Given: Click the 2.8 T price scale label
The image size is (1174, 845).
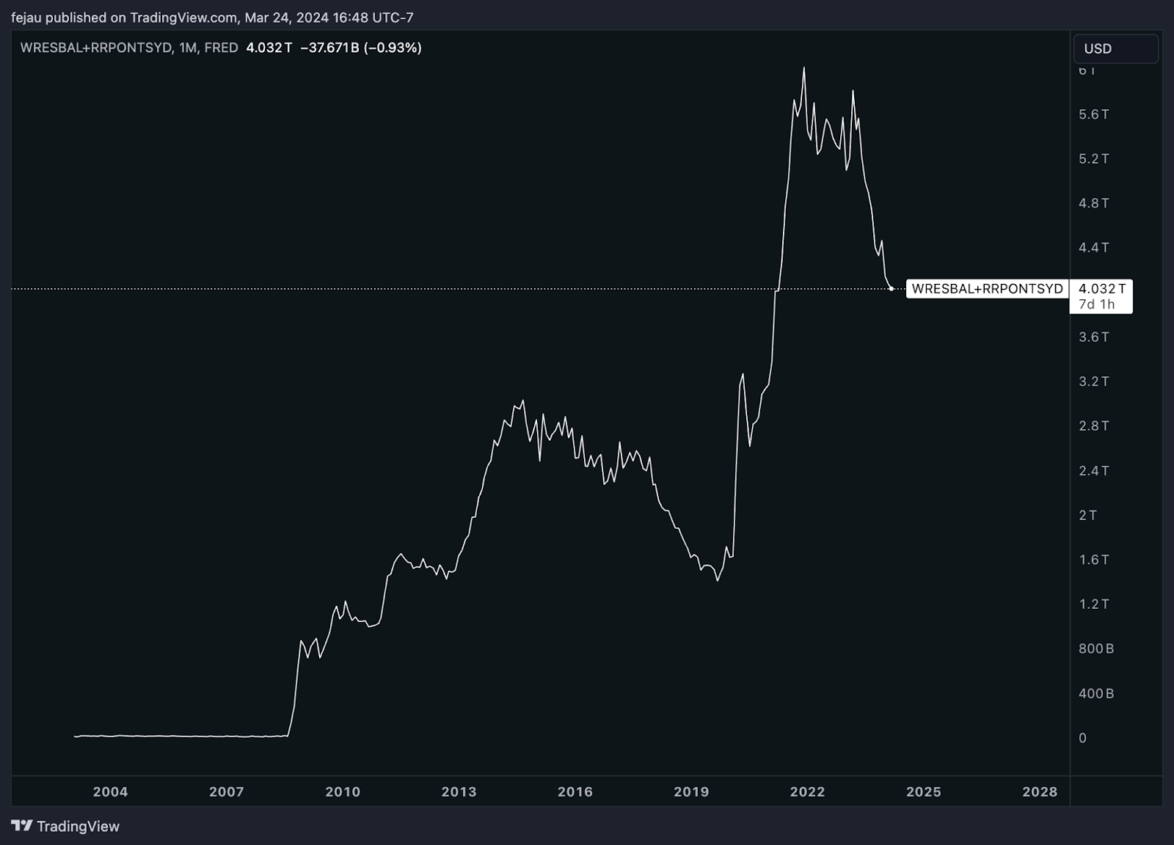Looking at the screenshot, I should [x=1093, y=426].
